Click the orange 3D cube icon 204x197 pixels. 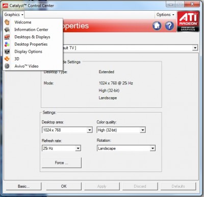7,59
